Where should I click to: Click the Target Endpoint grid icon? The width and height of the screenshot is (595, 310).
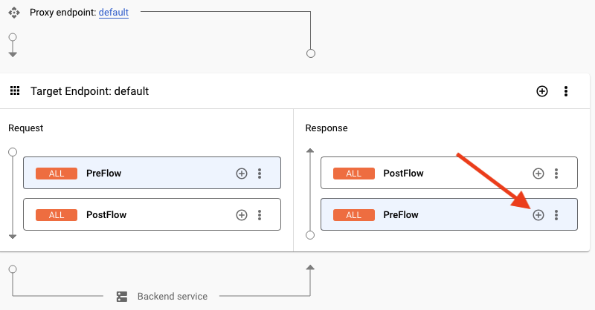click(x=15, y=90)
